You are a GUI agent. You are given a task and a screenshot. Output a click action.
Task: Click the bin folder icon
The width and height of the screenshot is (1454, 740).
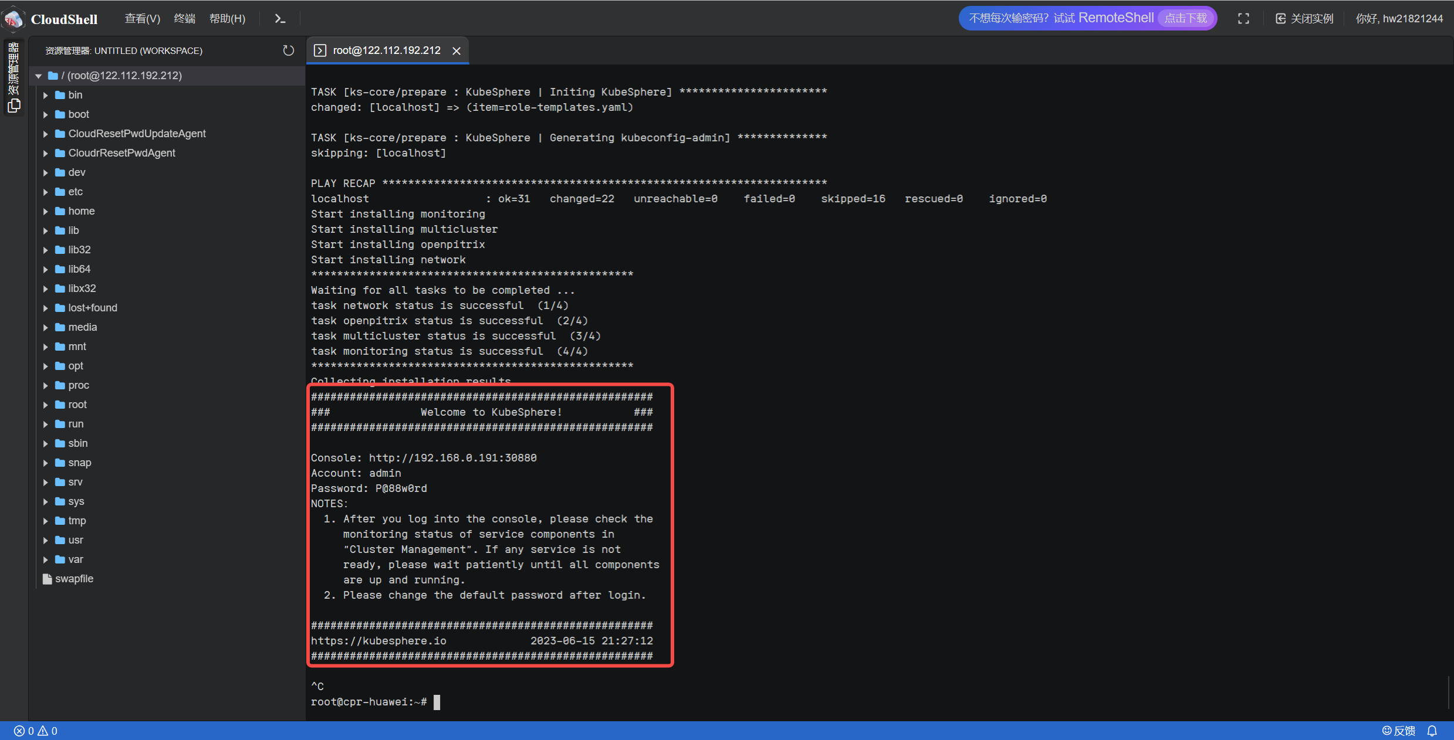[60, 95]
